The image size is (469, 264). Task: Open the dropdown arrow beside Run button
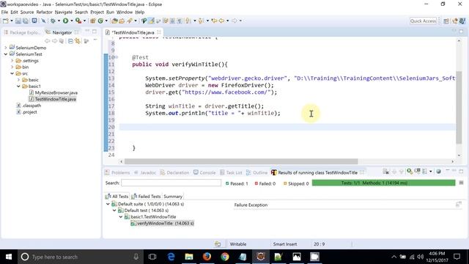pos(72,21)
